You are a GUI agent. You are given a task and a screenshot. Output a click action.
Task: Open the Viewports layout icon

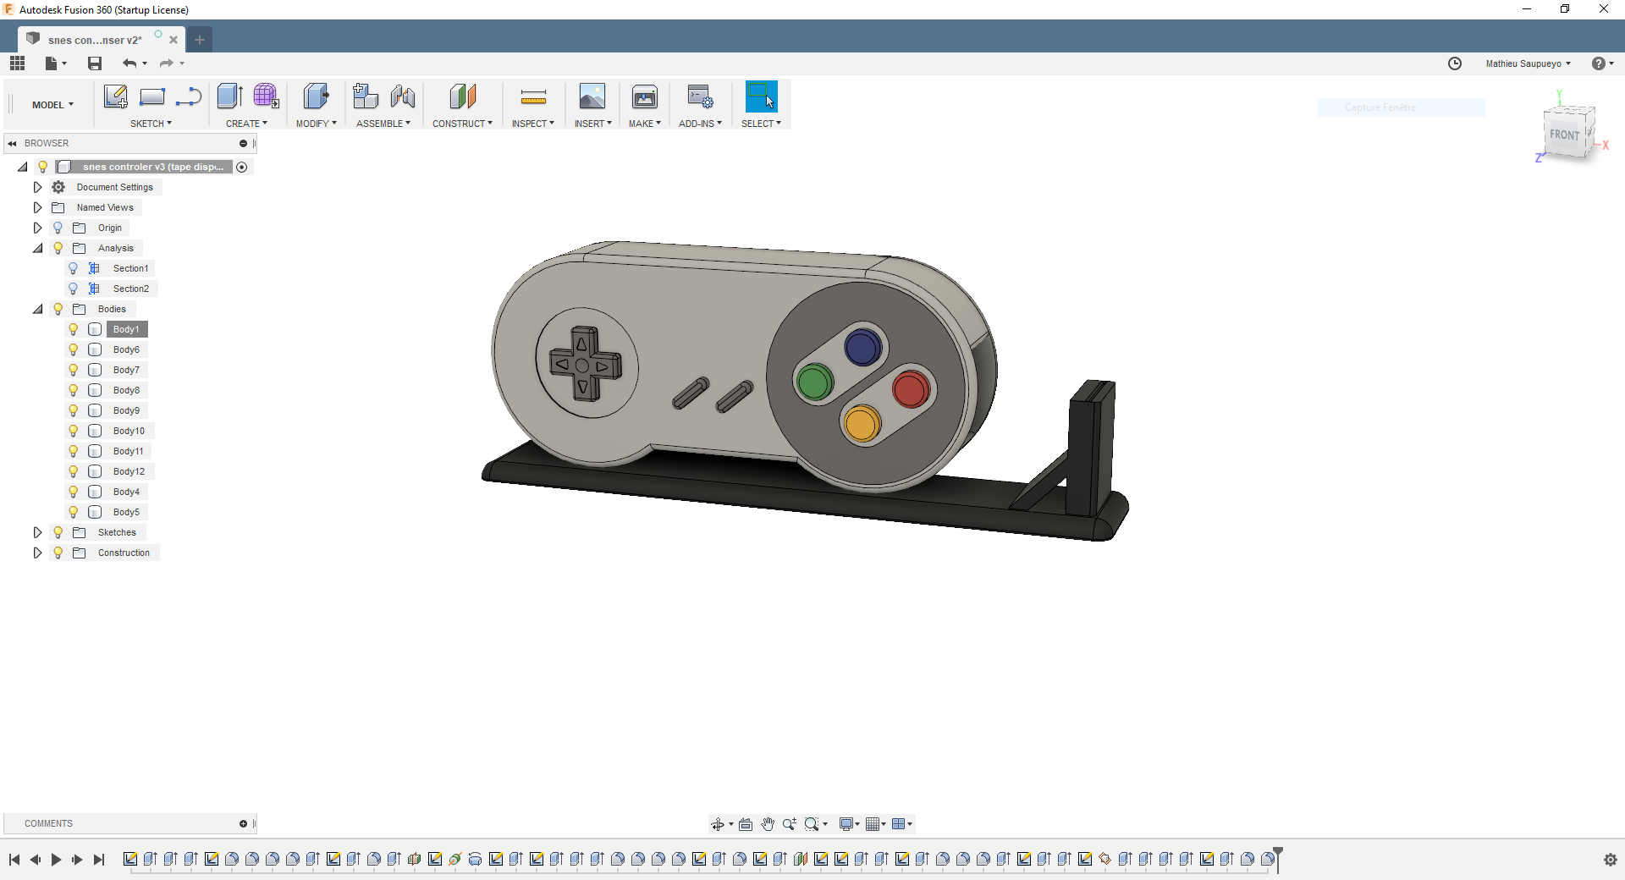(899, 824)
